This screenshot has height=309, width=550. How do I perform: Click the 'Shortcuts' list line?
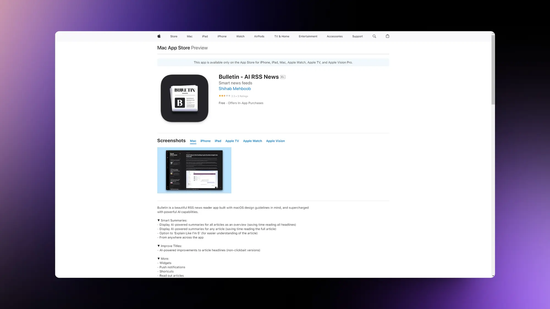tap(166, 271)
